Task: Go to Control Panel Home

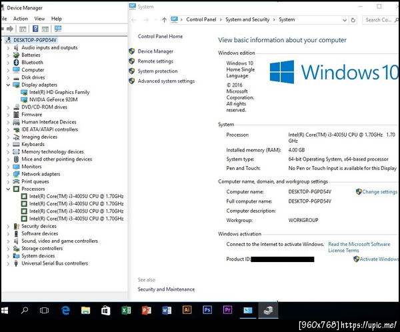Action: (x=160, y=37)
